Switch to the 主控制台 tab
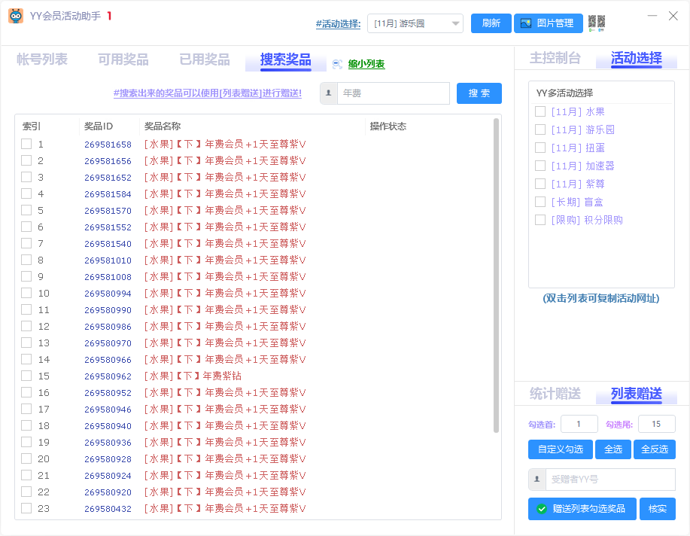 click(x=555, y=58)
